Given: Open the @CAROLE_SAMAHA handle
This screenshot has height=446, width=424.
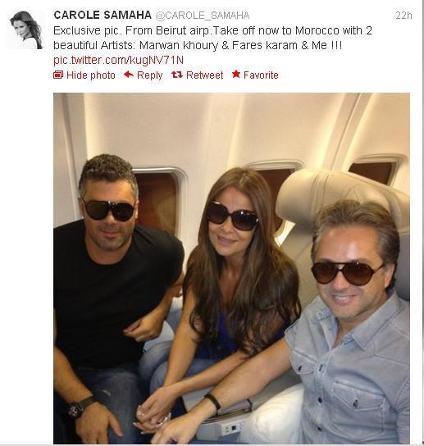Looking at the screenshot, I should pos(203,16).
